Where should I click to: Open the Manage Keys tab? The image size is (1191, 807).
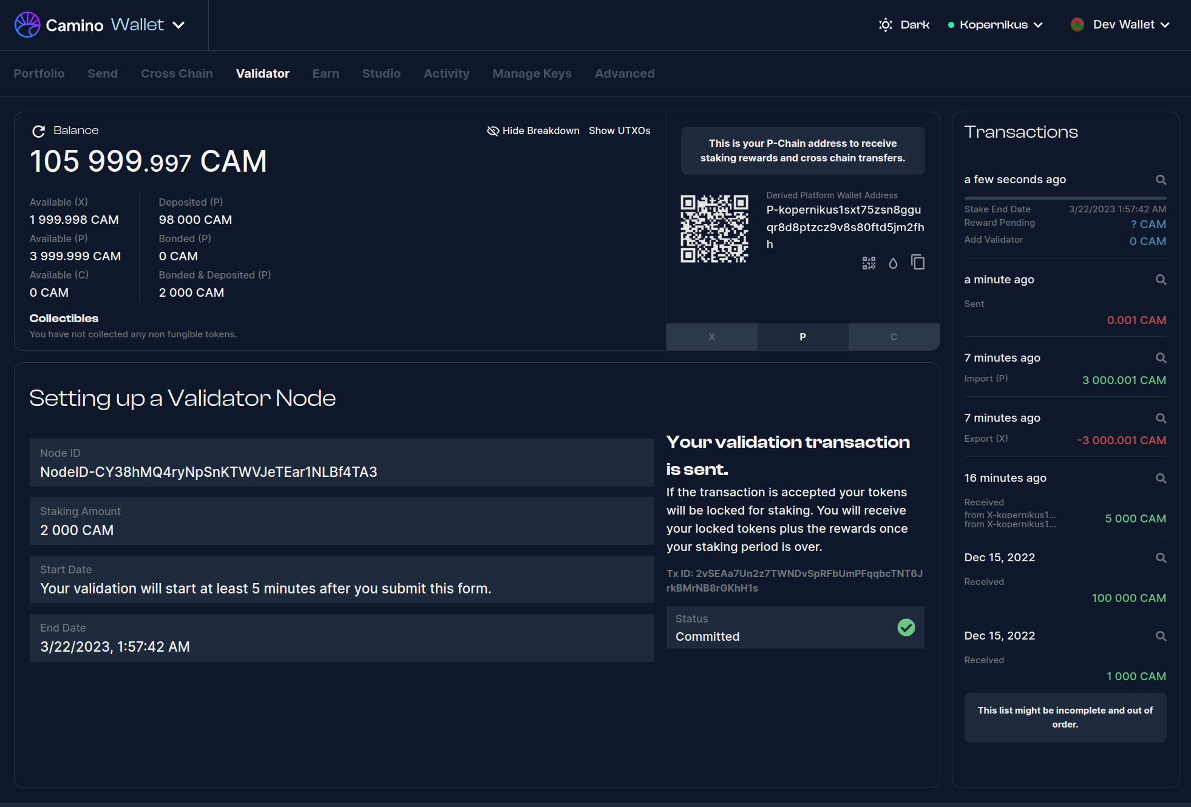pyautogui.click(x=532, y=73)
